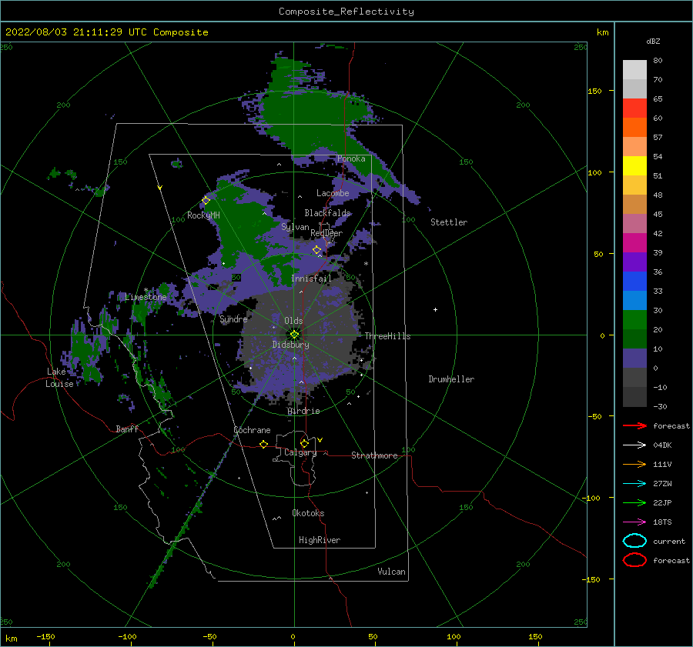Pick the purple 36-39 dBZ swatch
This screenshot has width=693, height=647.
634,262
